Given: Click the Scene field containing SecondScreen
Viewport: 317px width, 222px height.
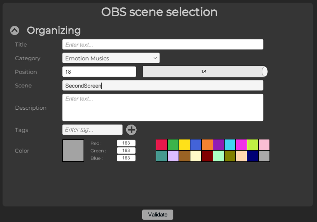Looking at the screenshot, I should (163, 86).
